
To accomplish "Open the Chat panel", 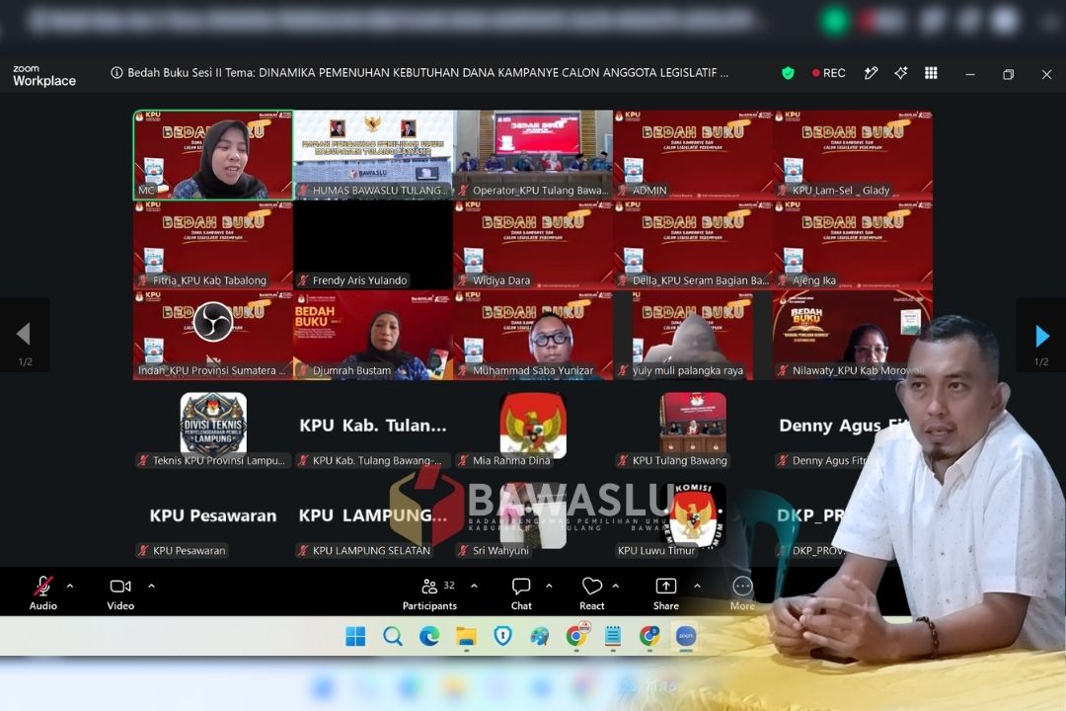I will pos(521,592).
